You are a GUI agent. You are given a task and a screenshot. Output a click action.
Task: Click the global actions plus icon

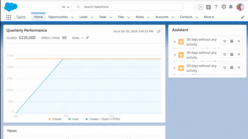[x=208, y=7]
